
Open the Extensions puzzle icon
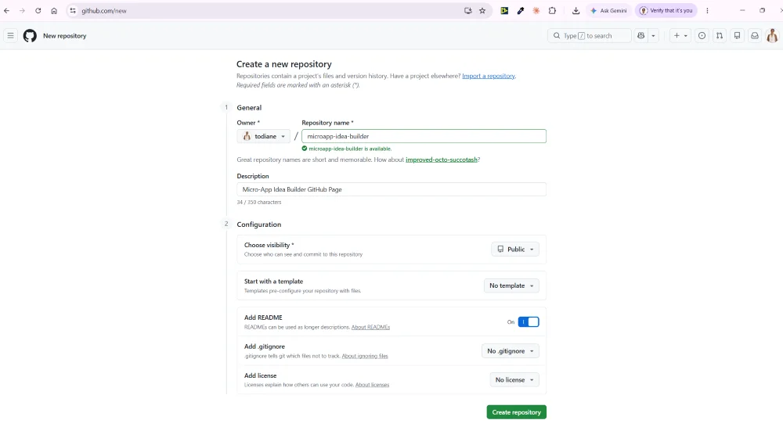click(x=552, y=10)
